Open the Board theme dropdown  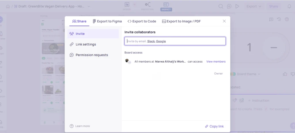(245, 74)
